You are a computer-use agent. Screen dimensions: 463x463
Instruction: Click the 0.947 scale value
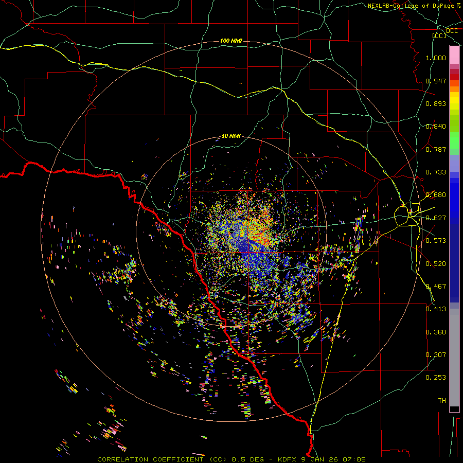pos(436,81)
